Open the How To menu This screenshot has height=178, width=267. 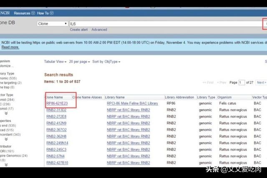(x=45, y=13)
